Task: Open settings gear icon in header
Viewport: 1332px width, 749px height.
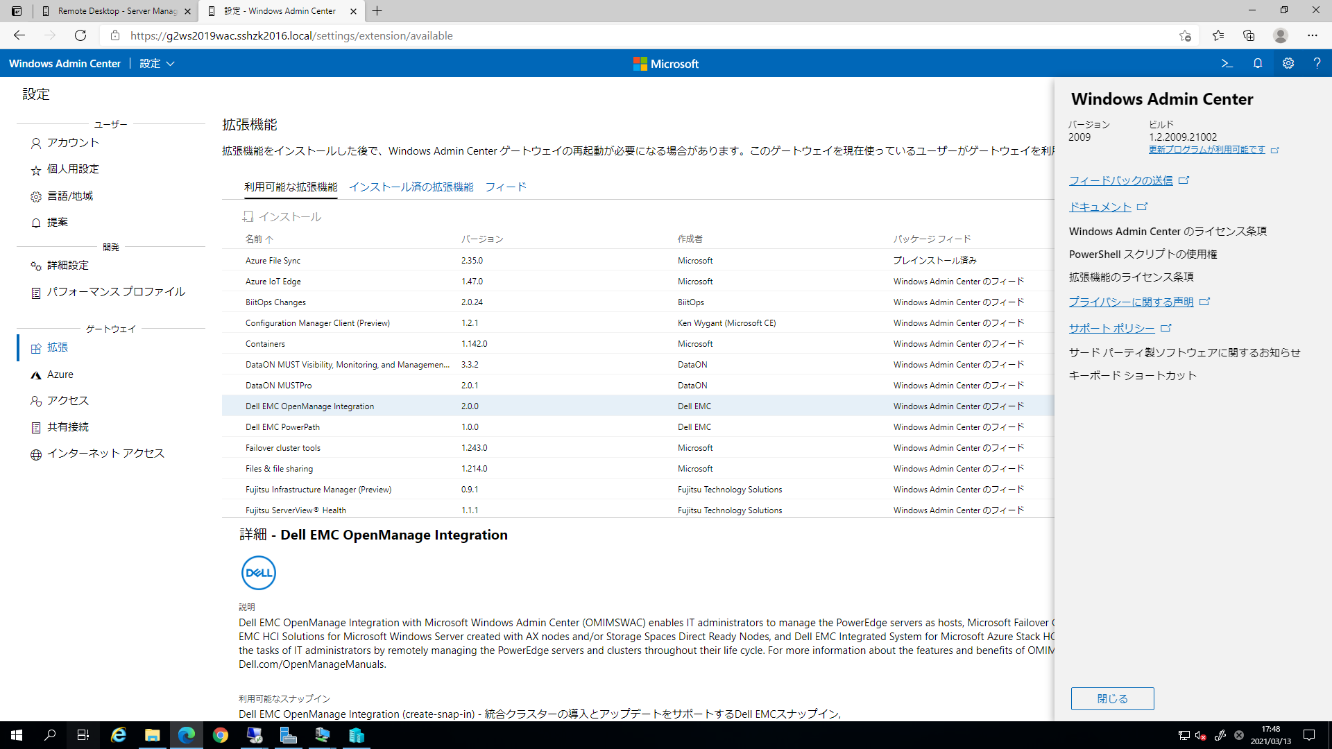Action: 1288,63
